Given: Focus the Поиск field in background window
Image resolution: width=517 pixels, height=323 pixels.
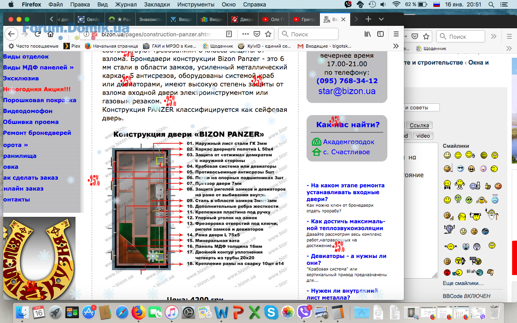Looking at the screenshot, I should (460, 36).
